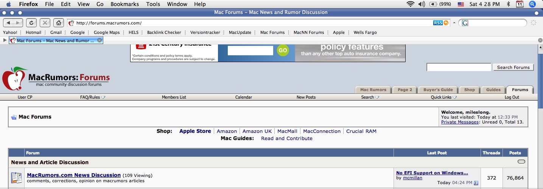Open the FAQ/Rules dropdown
543x189 pixels.
click(93, 97)
